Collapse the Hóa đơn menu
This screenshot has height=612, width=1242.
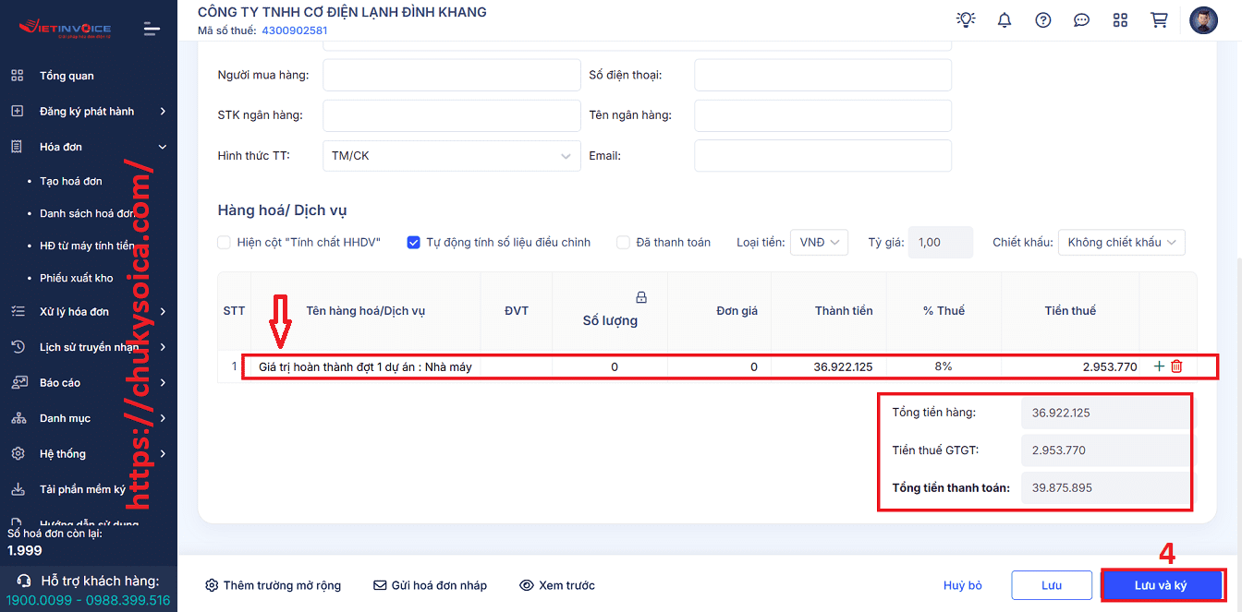pos(163,147)
